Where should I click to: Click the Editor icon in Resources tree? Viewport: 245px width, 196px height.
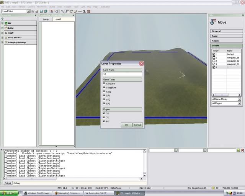6,28
